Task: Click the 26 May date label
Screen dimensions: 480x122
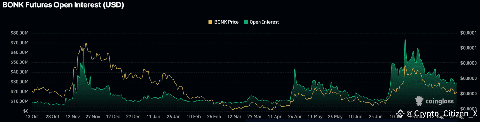Action: click(335, 117)
